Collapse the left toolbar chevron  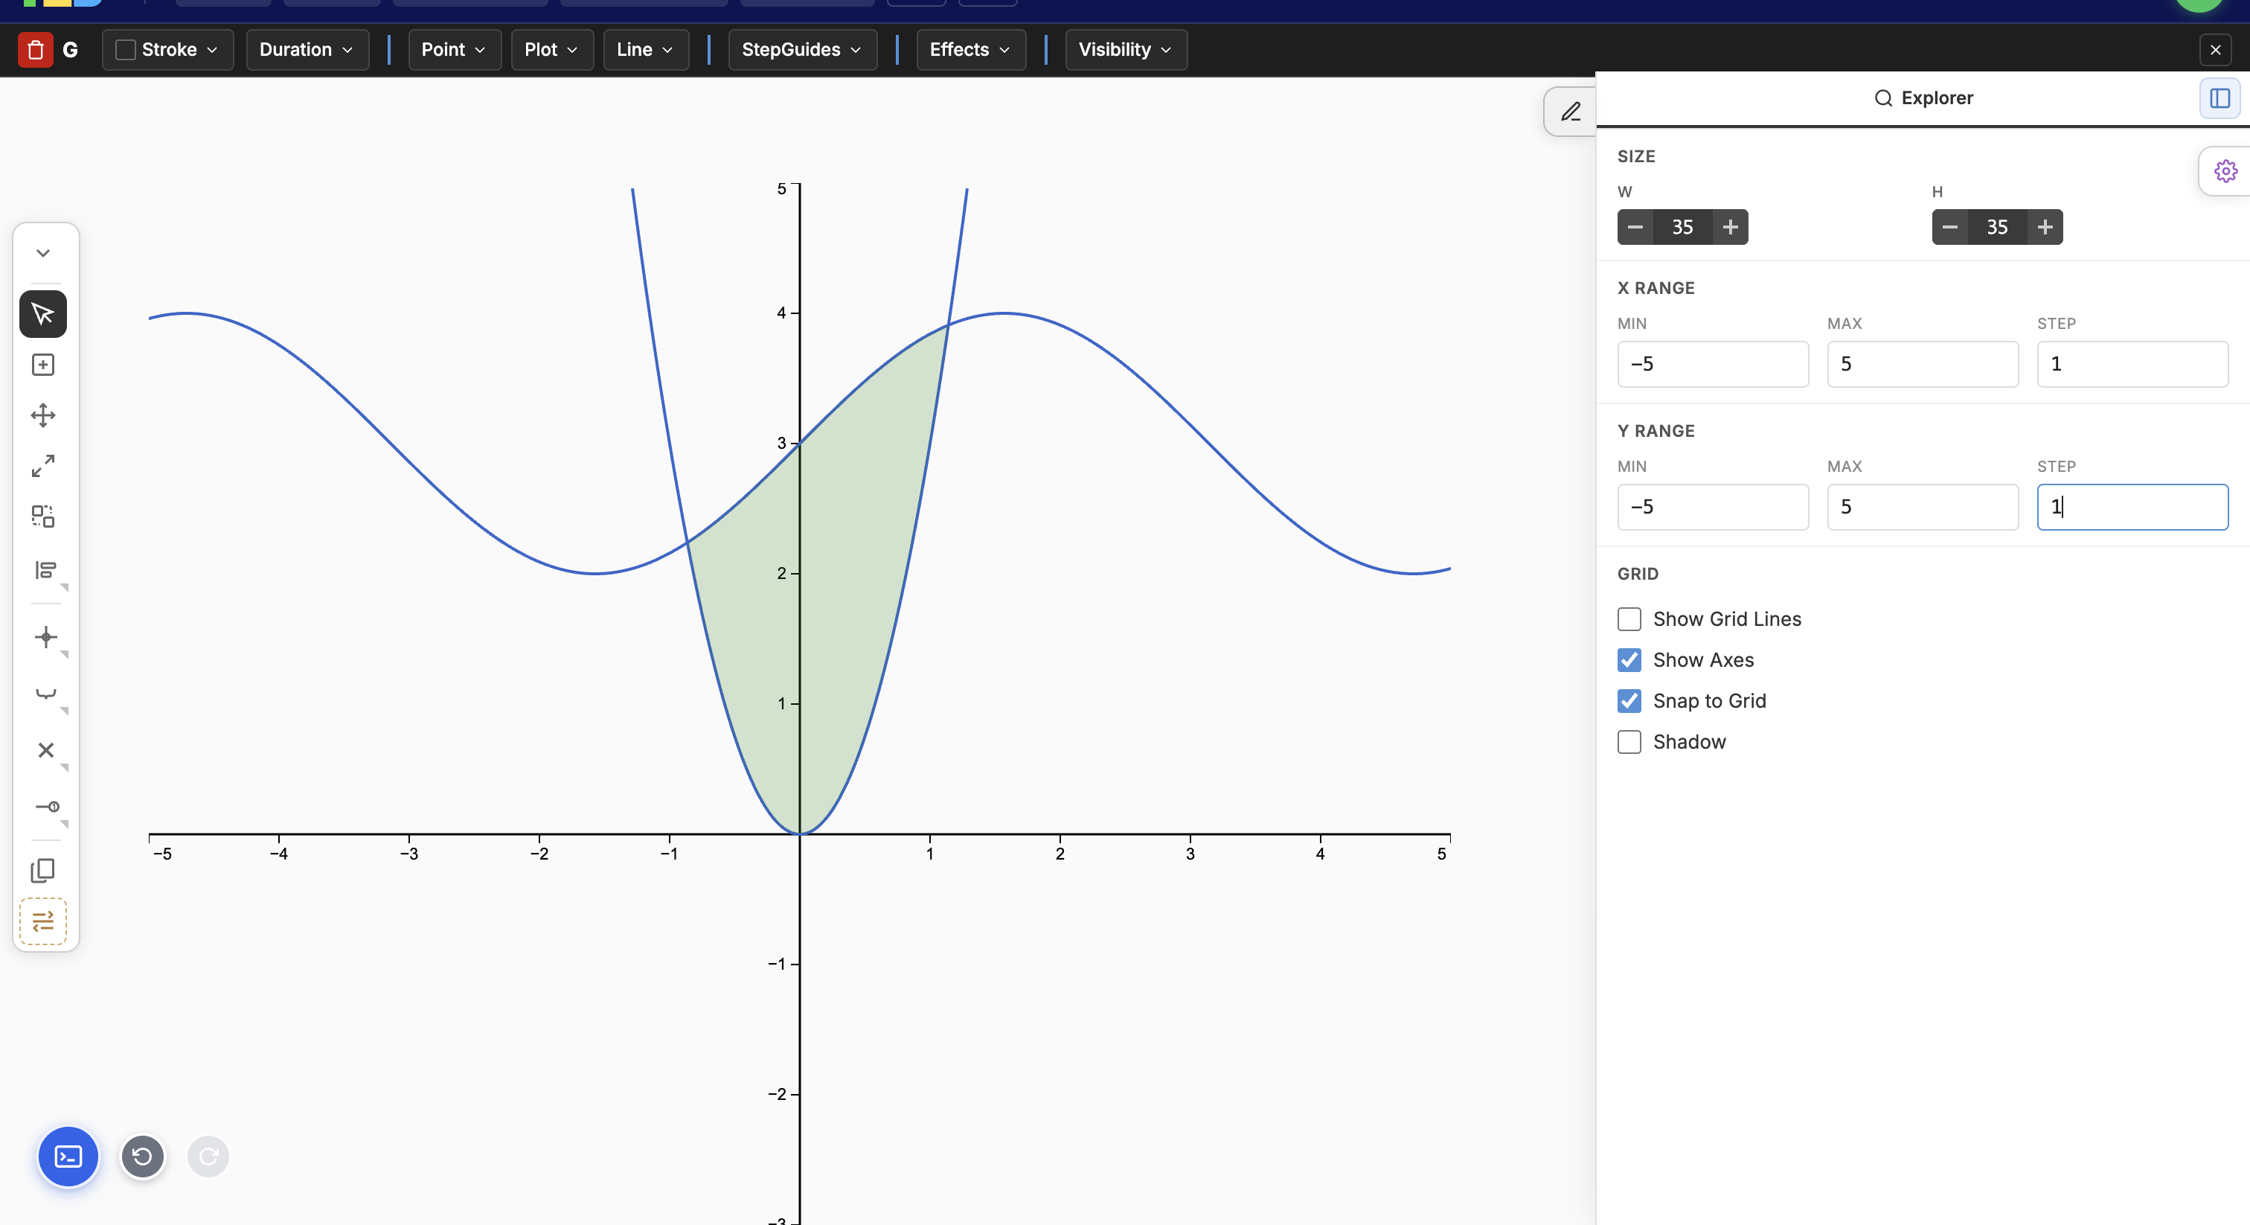[43, 253]
